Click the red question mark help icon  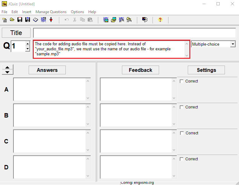point(160,20)
